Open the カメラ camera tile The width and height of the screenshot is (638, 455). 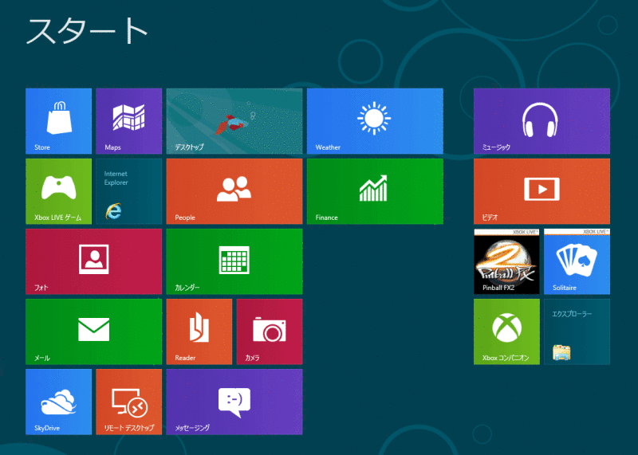[x=270, y=331]
